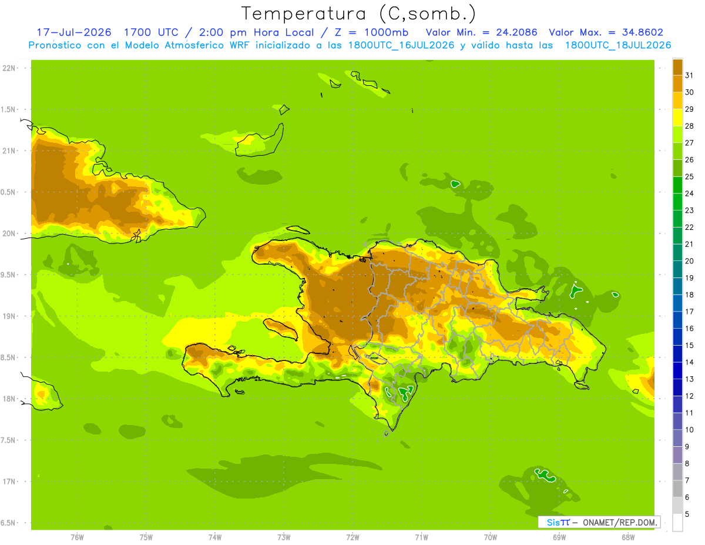Click the "74W" longitude axis label
This screenshot has height=545, width=705.
pyautogui.click(x=215, y=537)
